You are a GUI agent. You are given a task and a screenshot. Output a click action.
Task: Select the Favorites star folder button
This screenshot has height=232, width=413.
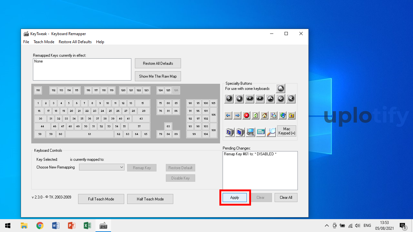(x=292, y=115)
